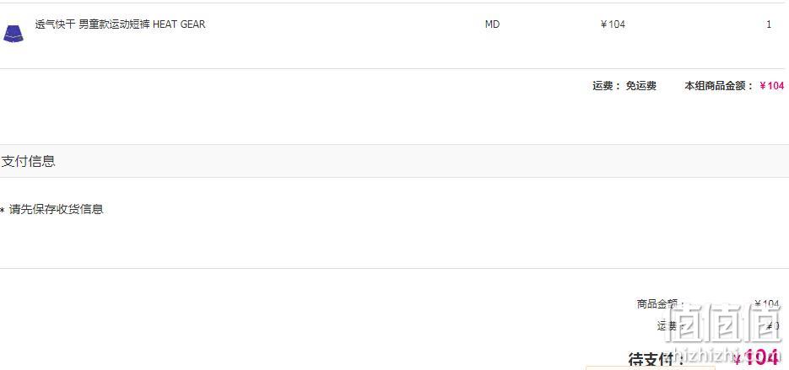Click the 免运费 shipping text

coord(641,85)
